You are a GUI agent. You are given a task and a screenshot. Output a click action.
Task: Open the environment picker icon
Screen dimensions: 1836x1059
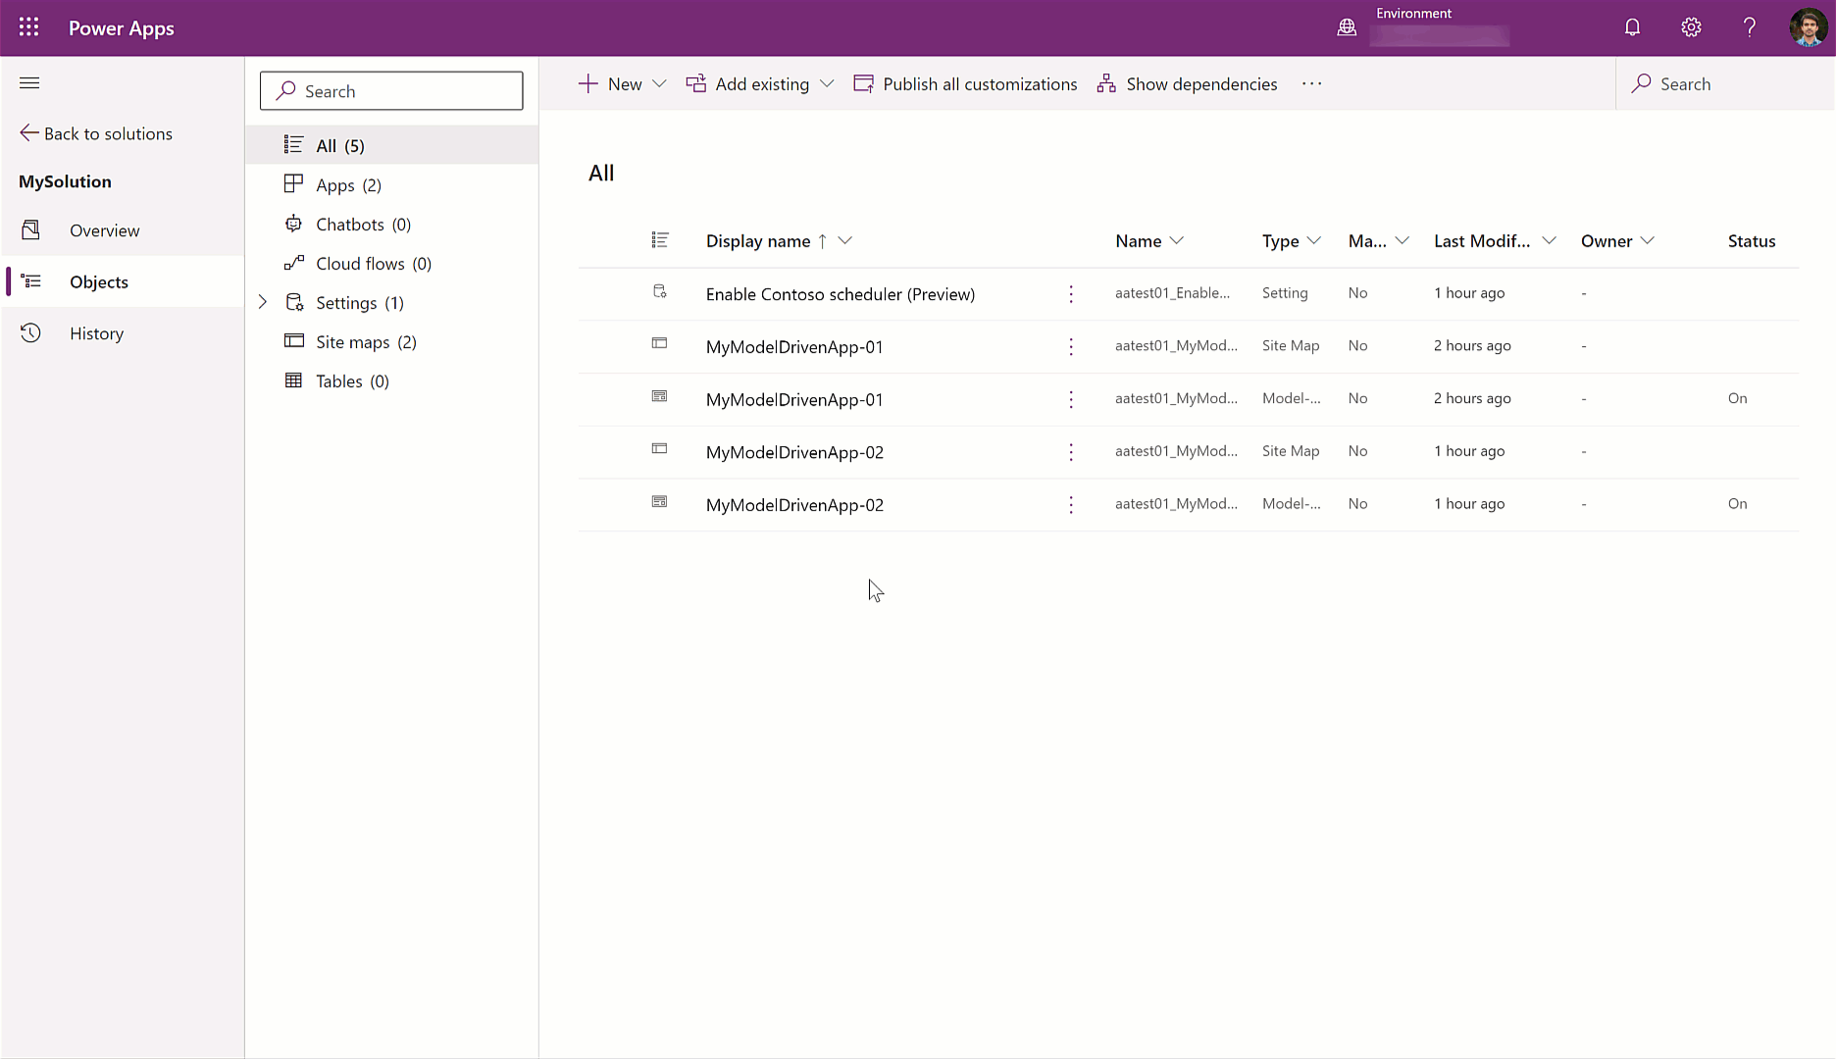(x=1346, y=26)
